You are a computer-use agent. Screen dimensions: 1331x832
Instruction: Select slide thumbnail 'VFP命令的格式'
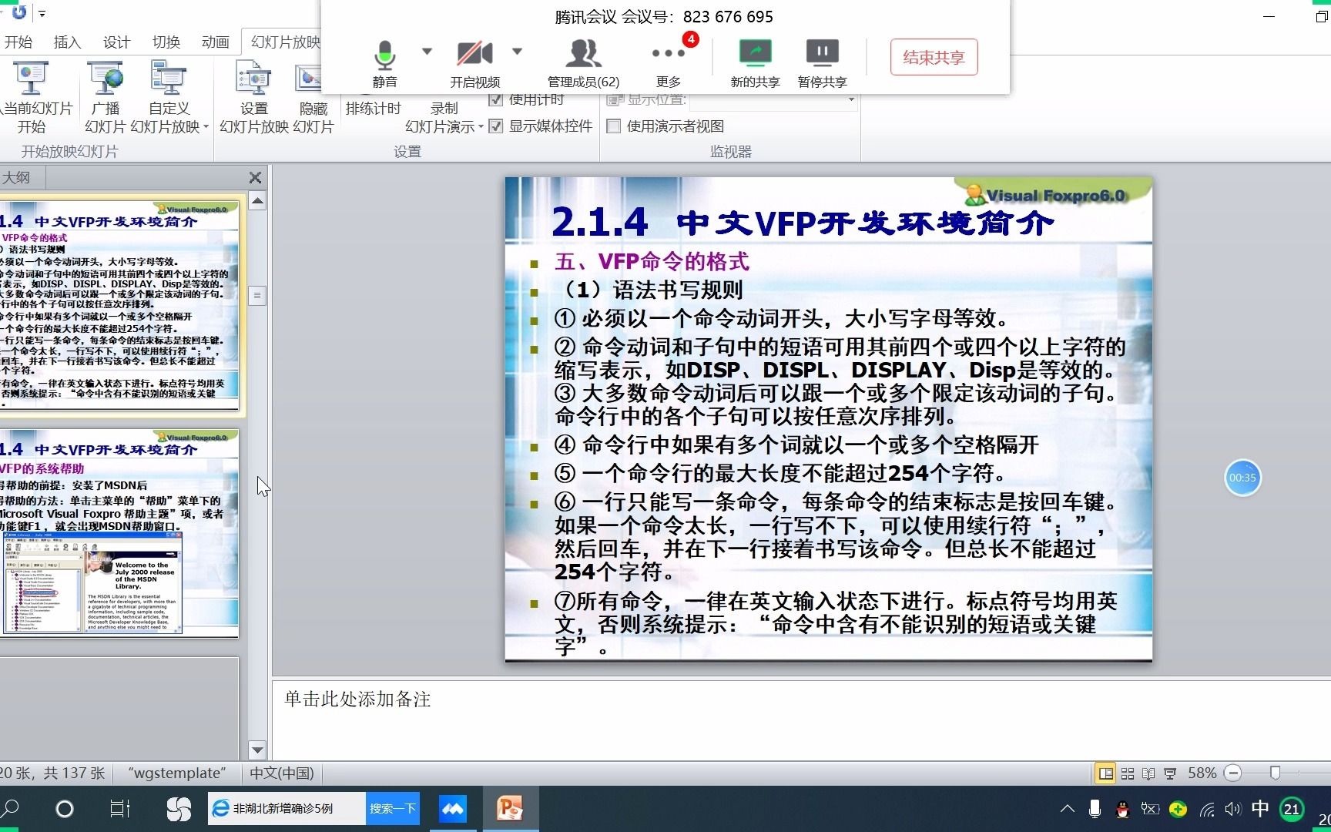pyautogui.click(x=119, y=306)
